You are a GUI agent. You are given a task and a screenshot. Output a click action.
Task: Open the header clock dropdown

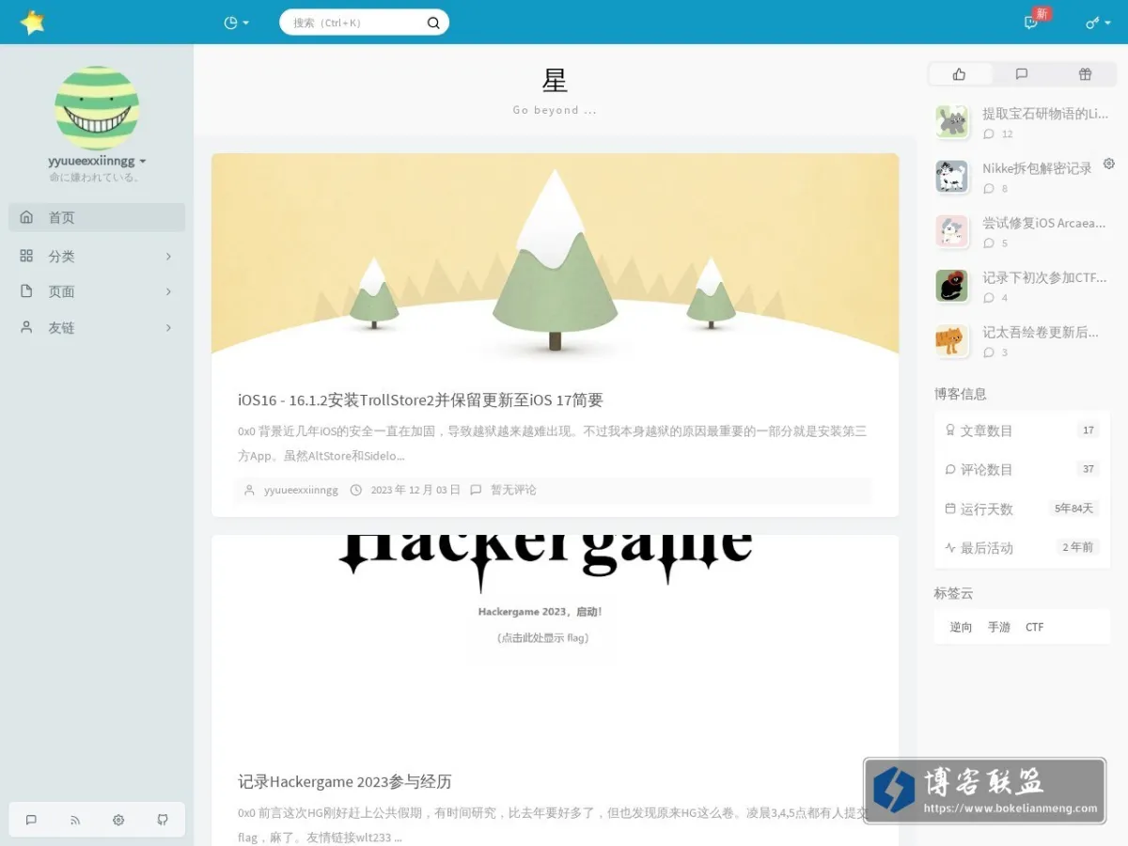click(x=237, y=23)
